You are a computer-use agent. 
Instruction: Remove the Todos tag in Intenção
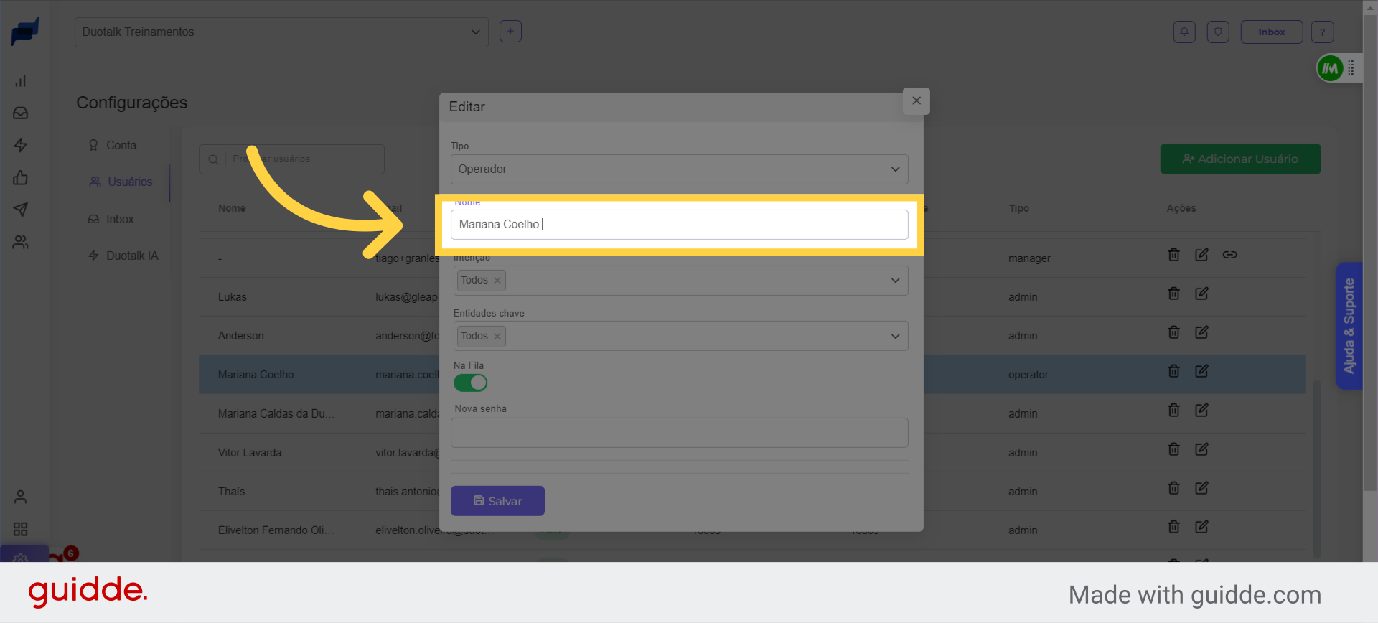click(x=497, y=281)
